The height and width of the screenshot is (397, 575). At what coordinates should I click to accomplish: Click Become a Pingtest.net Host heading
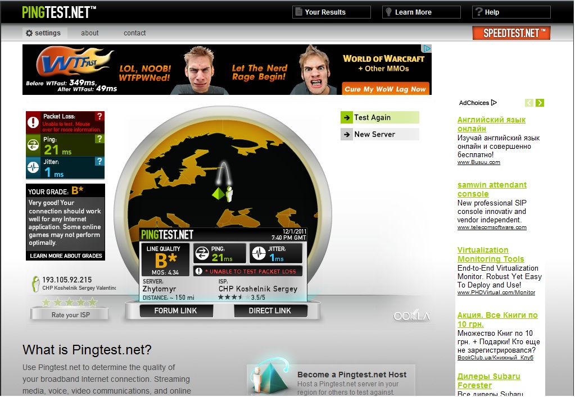pos(352,375)
